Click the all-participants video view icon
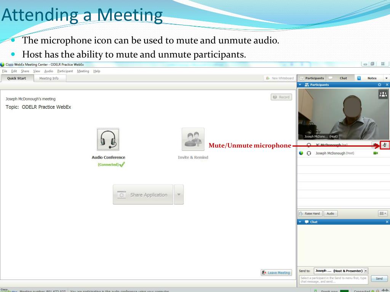390x292 pixels. point(383,94)
